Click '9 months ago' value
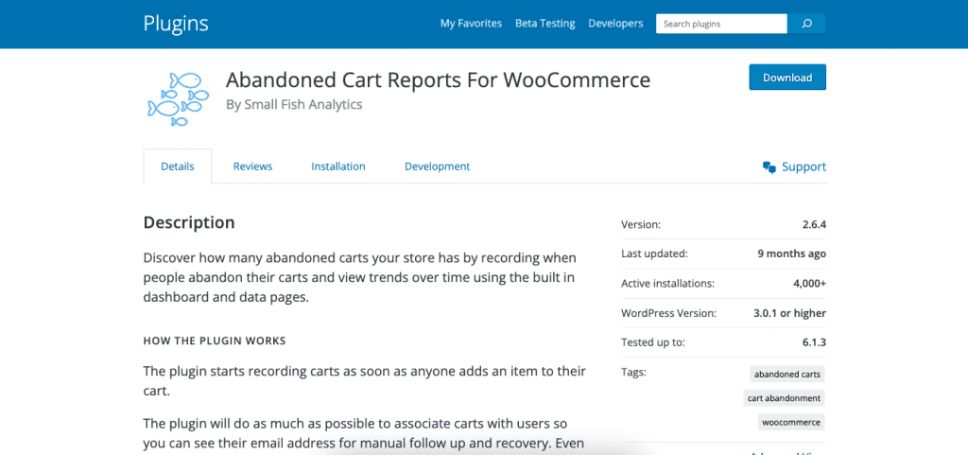 click(792, 254)
